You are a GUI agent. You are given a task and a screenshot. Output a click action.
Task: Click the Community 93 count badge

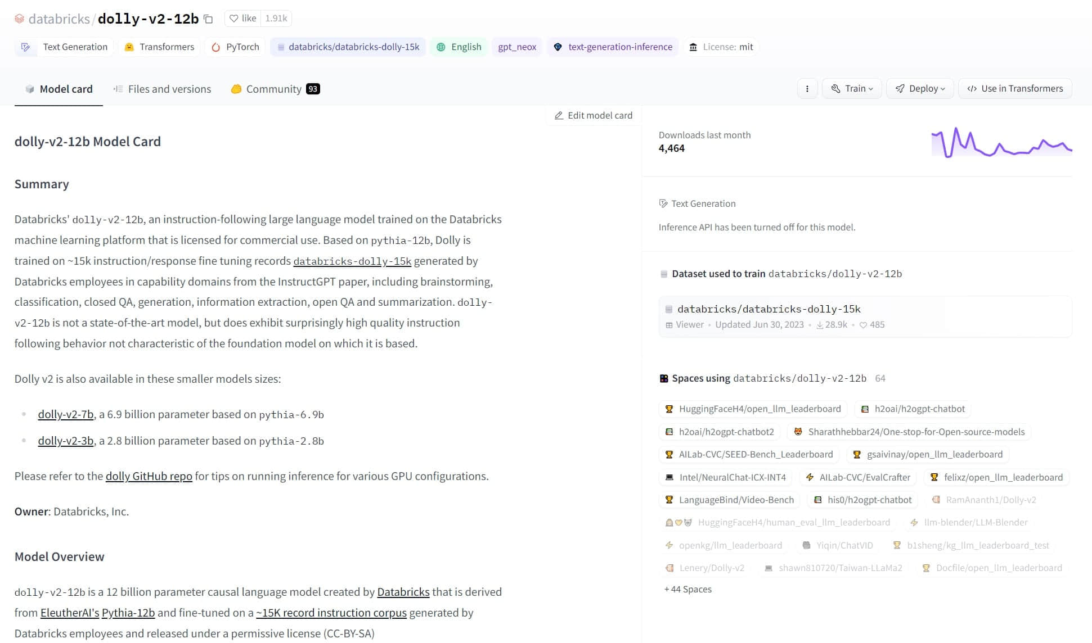pos(313,89)
